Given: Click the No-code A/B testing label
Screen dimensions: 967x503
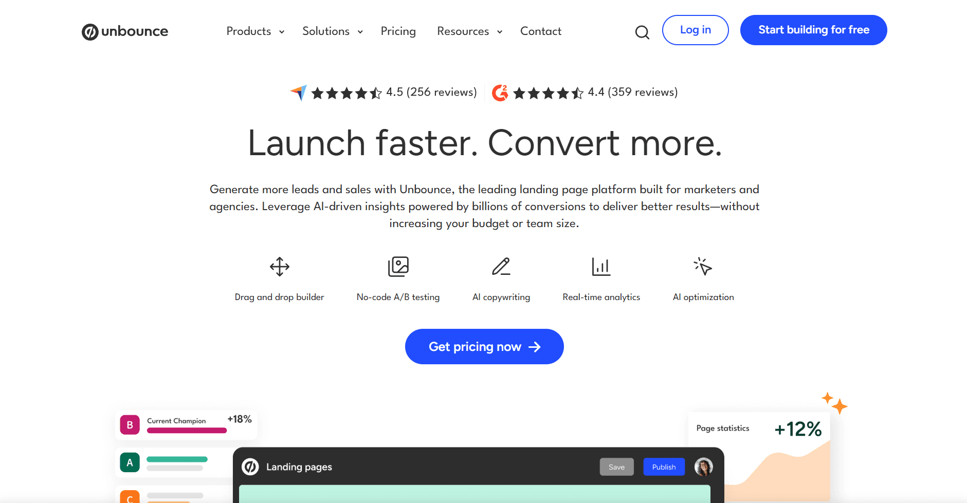Looking at the screenshot, I should (398, 297).
